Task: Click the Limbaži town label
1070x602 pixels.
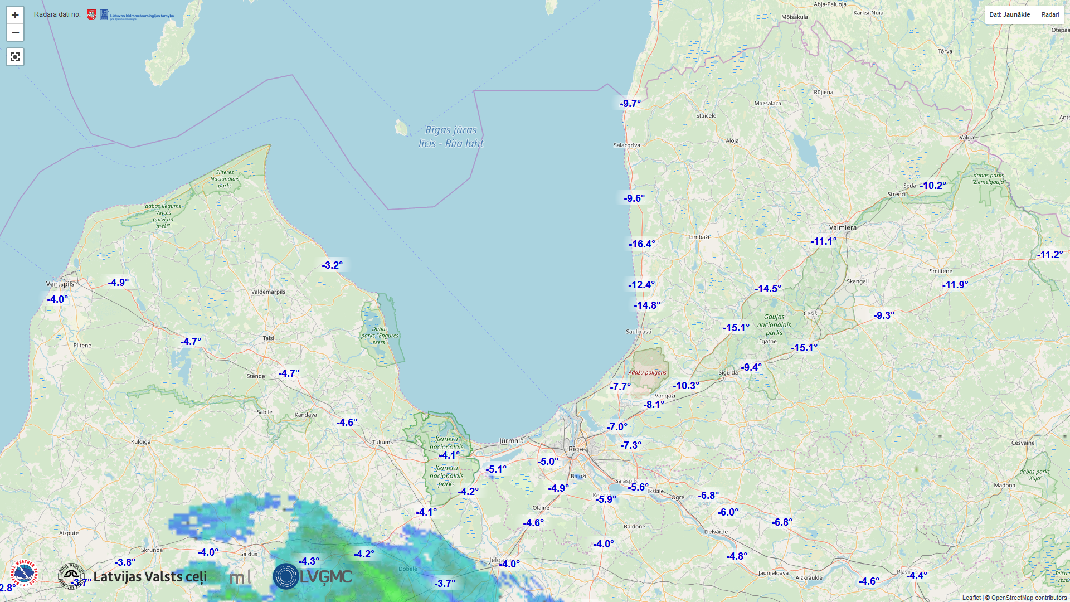Action: pyautogui.click(x=699, y=237)
